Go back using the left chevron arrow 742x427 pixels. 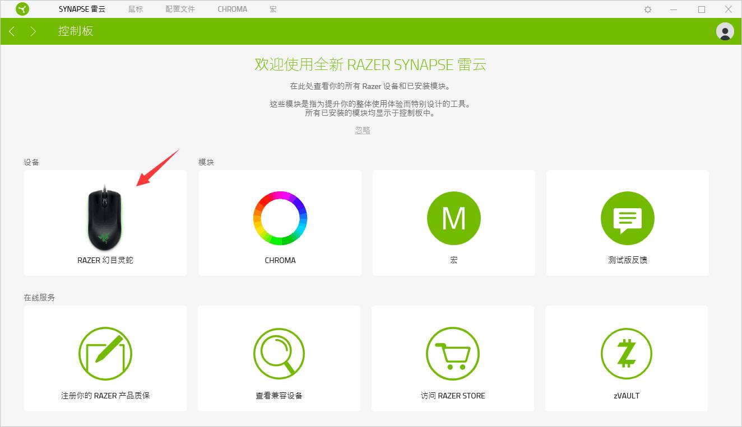click(x=12, y=31)
